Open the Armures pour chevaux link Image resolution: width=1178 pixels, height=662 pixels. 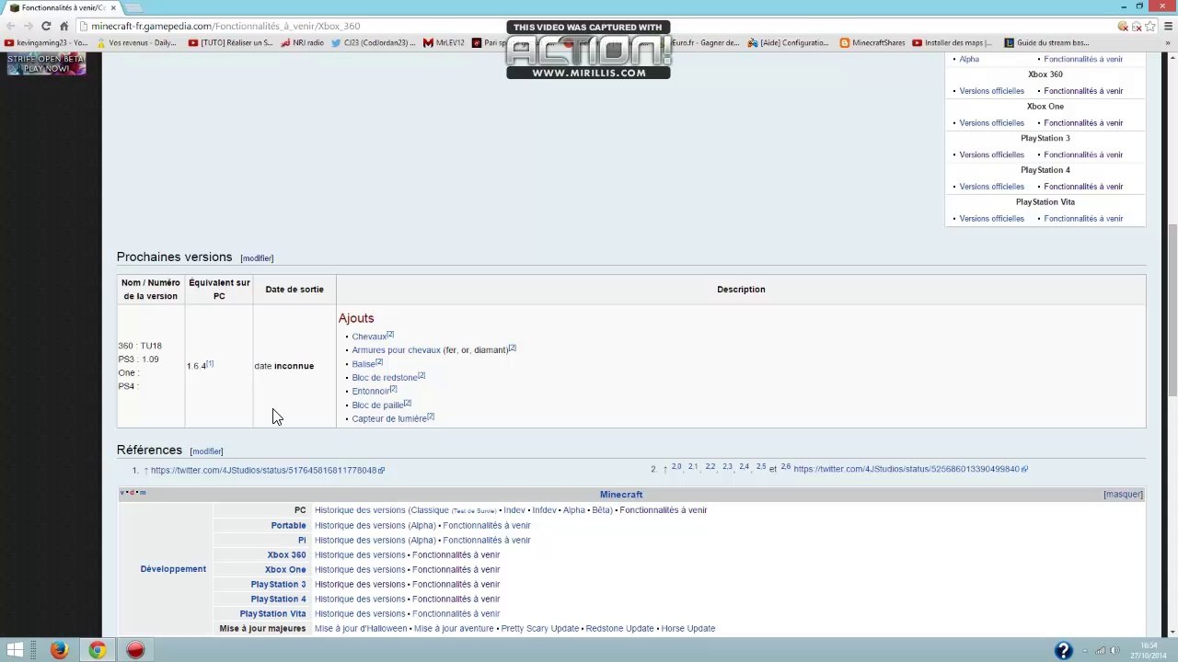pyautogui.click(x=396, y=350)
